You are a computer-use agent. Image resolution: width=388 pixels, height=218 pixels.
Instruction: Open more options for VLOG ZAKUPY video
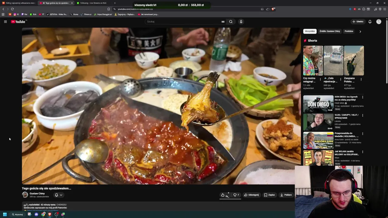pyautogui.click(x=363, y=115)
